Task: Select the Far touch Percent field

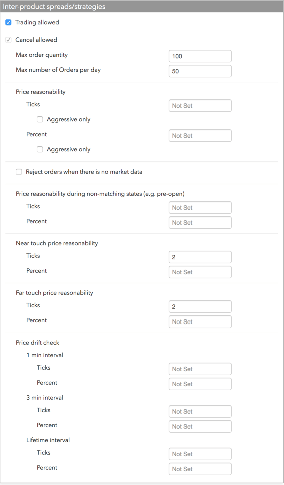Action: coord(200,321)
